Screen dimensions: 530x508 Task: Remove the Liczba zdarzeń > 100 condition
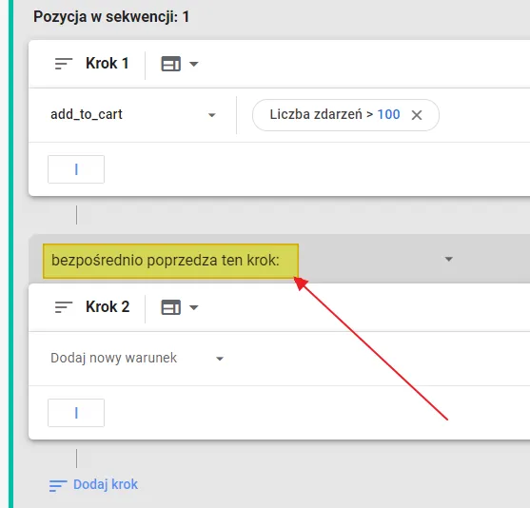point(417,115)
